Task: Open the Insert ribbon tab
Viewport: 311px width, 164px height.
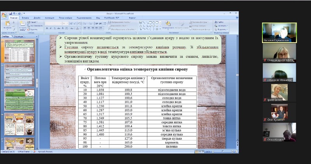Action: pyautogui.click(x=25, y=18)
